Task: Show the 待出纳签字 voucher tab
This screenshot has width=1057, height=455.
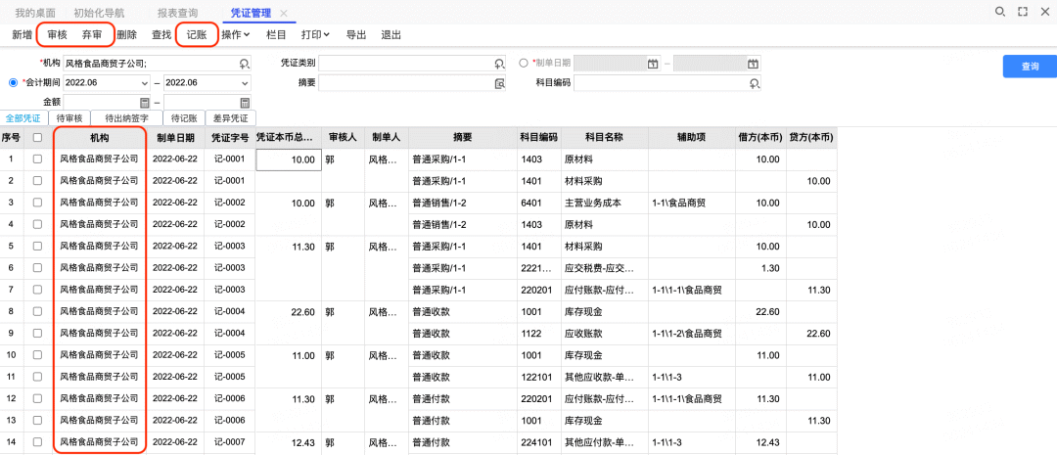Action: point(126,118)
